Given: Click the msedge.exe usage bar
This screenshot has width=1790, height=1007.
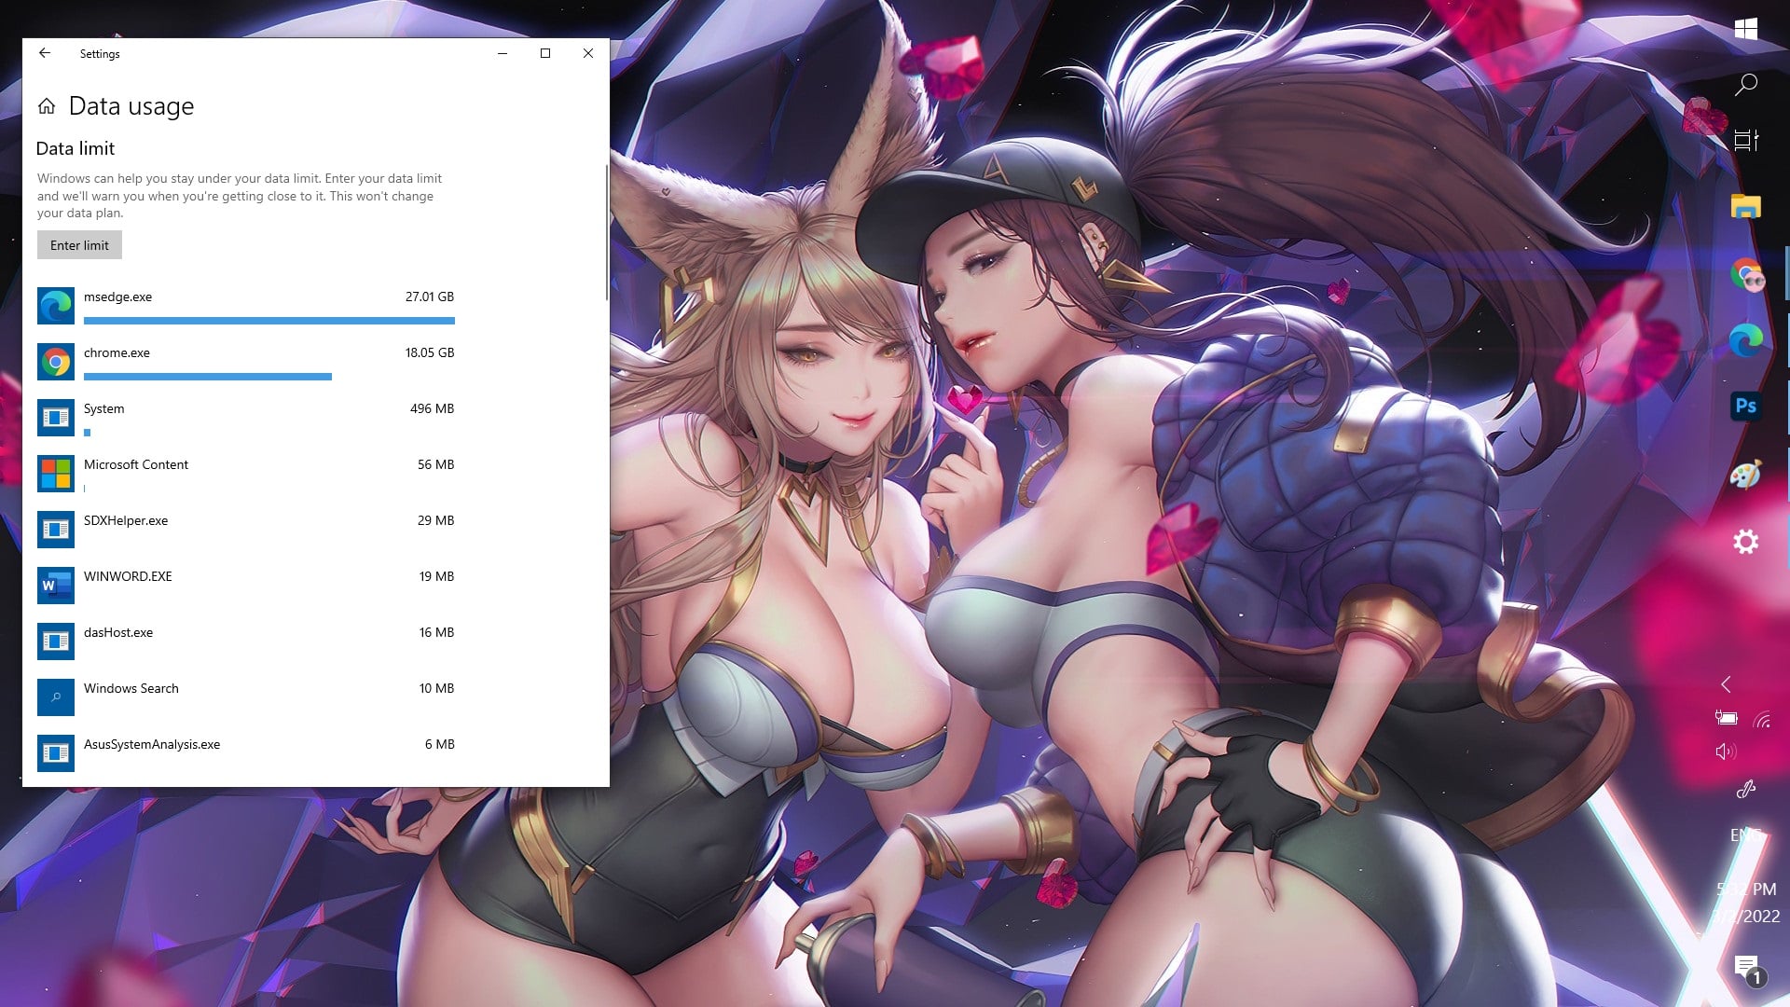Looking at the screenshot, I should (269, 321).
